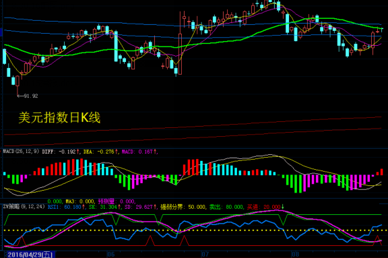Jump to the 07 month marker
Image resolution: width=388 pixels, height=258 pixels.
point(205,254)
